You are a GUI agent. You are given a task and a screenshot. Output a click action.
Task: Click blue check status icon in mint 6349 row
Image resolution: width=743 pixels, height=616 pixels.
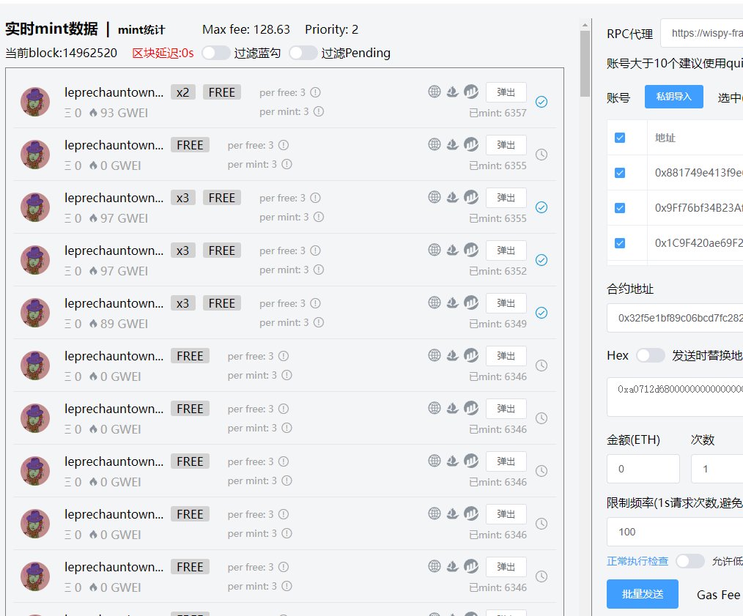[541, 313]
